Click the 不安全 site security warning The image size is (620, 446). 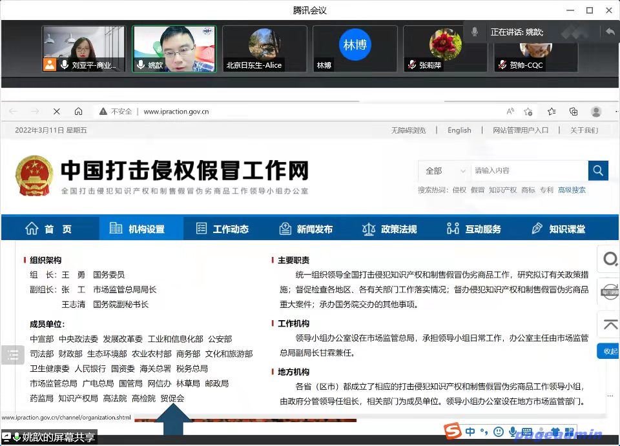click(116, 112)
